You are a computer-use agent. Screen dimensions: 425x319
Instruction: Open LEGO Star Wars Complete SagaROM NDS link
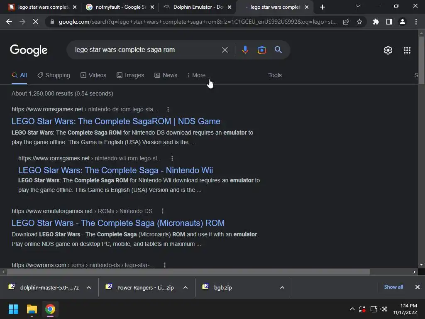[x=116, y=121]
